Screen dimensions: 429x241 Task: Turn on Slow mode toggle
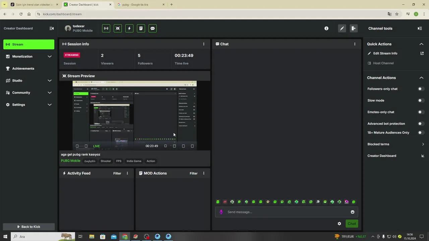[x=421, y=100]
